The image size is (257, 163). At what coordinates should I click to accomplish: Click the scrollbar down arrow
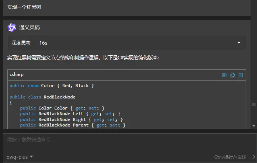coord(254,126)
